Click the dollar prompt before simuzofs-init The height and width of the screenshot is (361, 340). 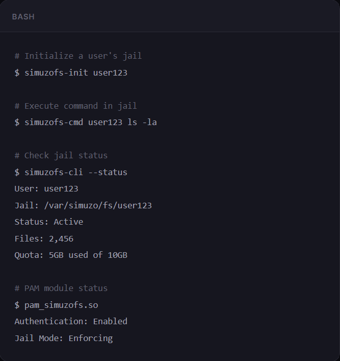tap(17, 73)
